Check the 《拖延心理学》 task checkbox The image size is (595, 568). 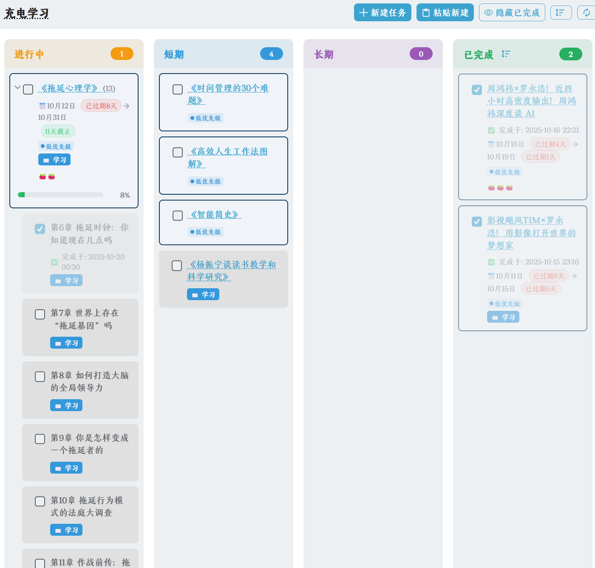28,89
